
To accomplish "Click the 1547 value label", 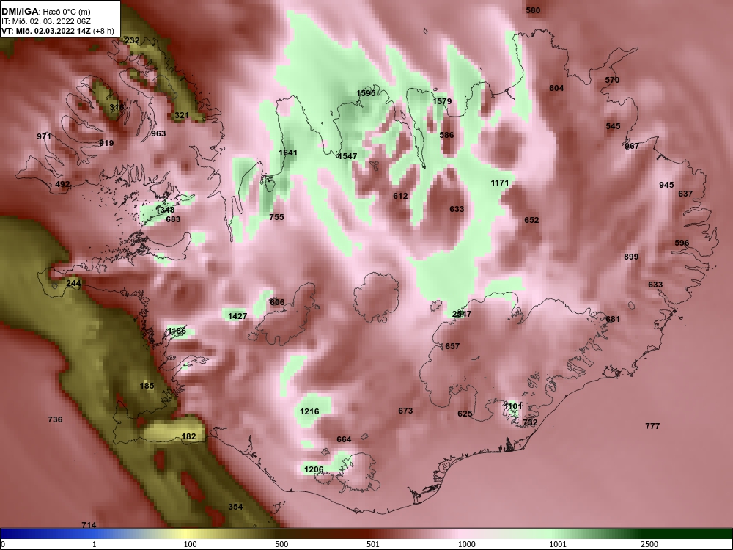I will [347, 156].
